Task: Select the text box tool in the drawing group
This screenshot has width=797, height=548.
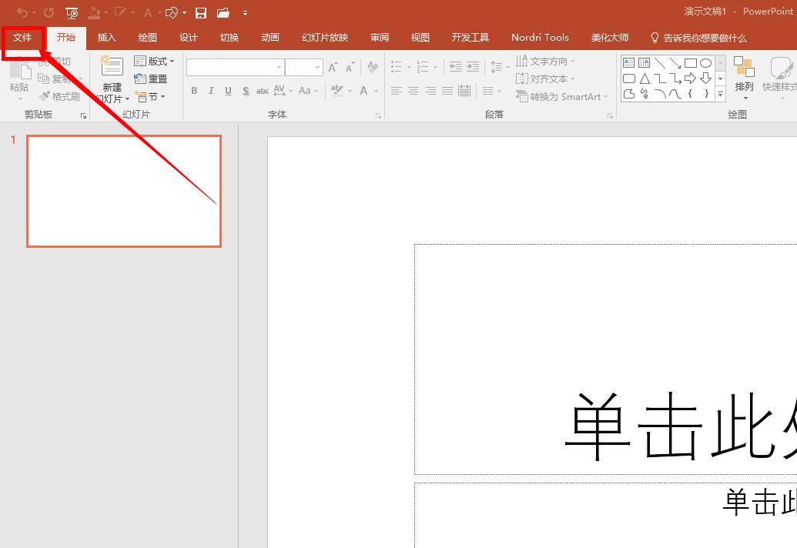Action: pyautogui.click(x=628, y=62)
